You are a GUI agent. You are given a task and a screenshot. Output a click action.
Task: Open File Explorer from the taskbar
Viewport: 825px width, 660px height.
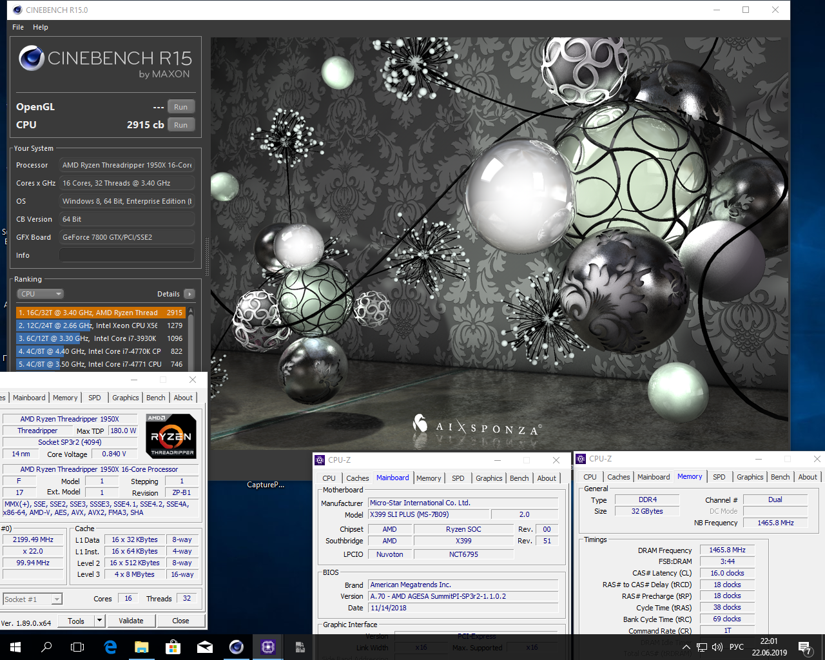(142, 647)
